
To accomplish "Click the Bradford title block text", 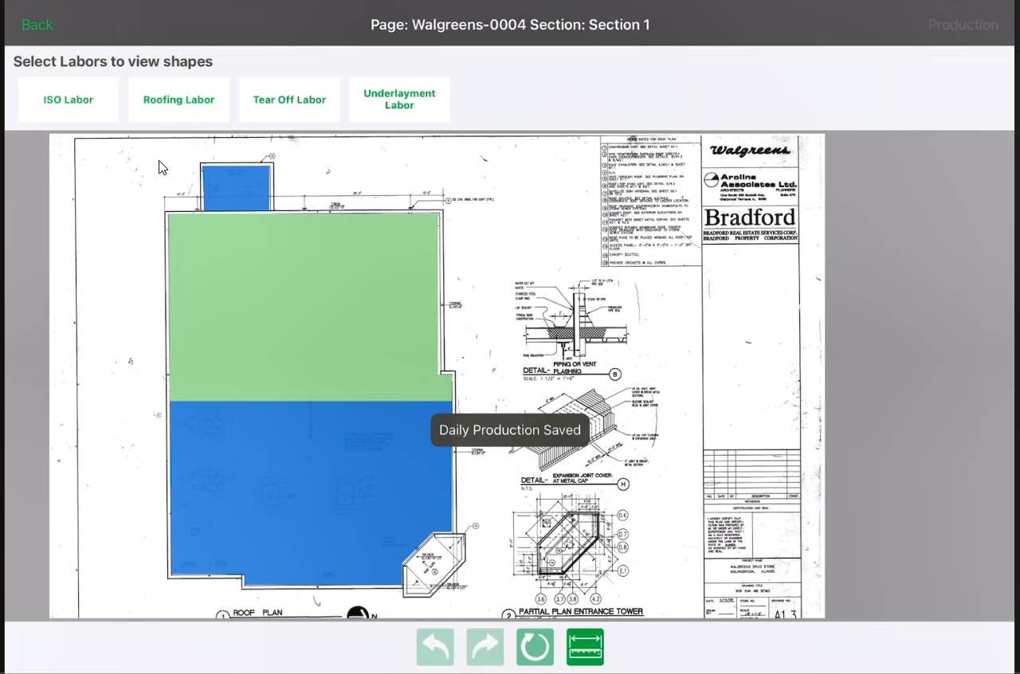I will point(750,217).
